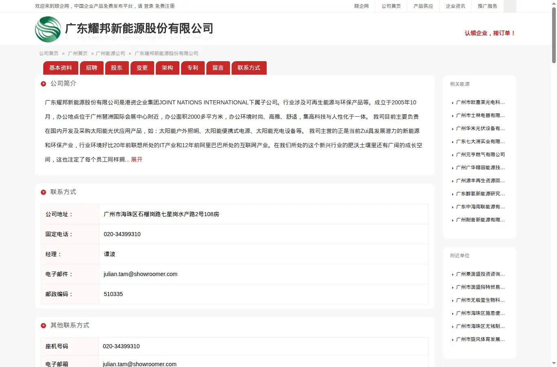
Task: Open the 股东 tab
Action: pos(117,68)
